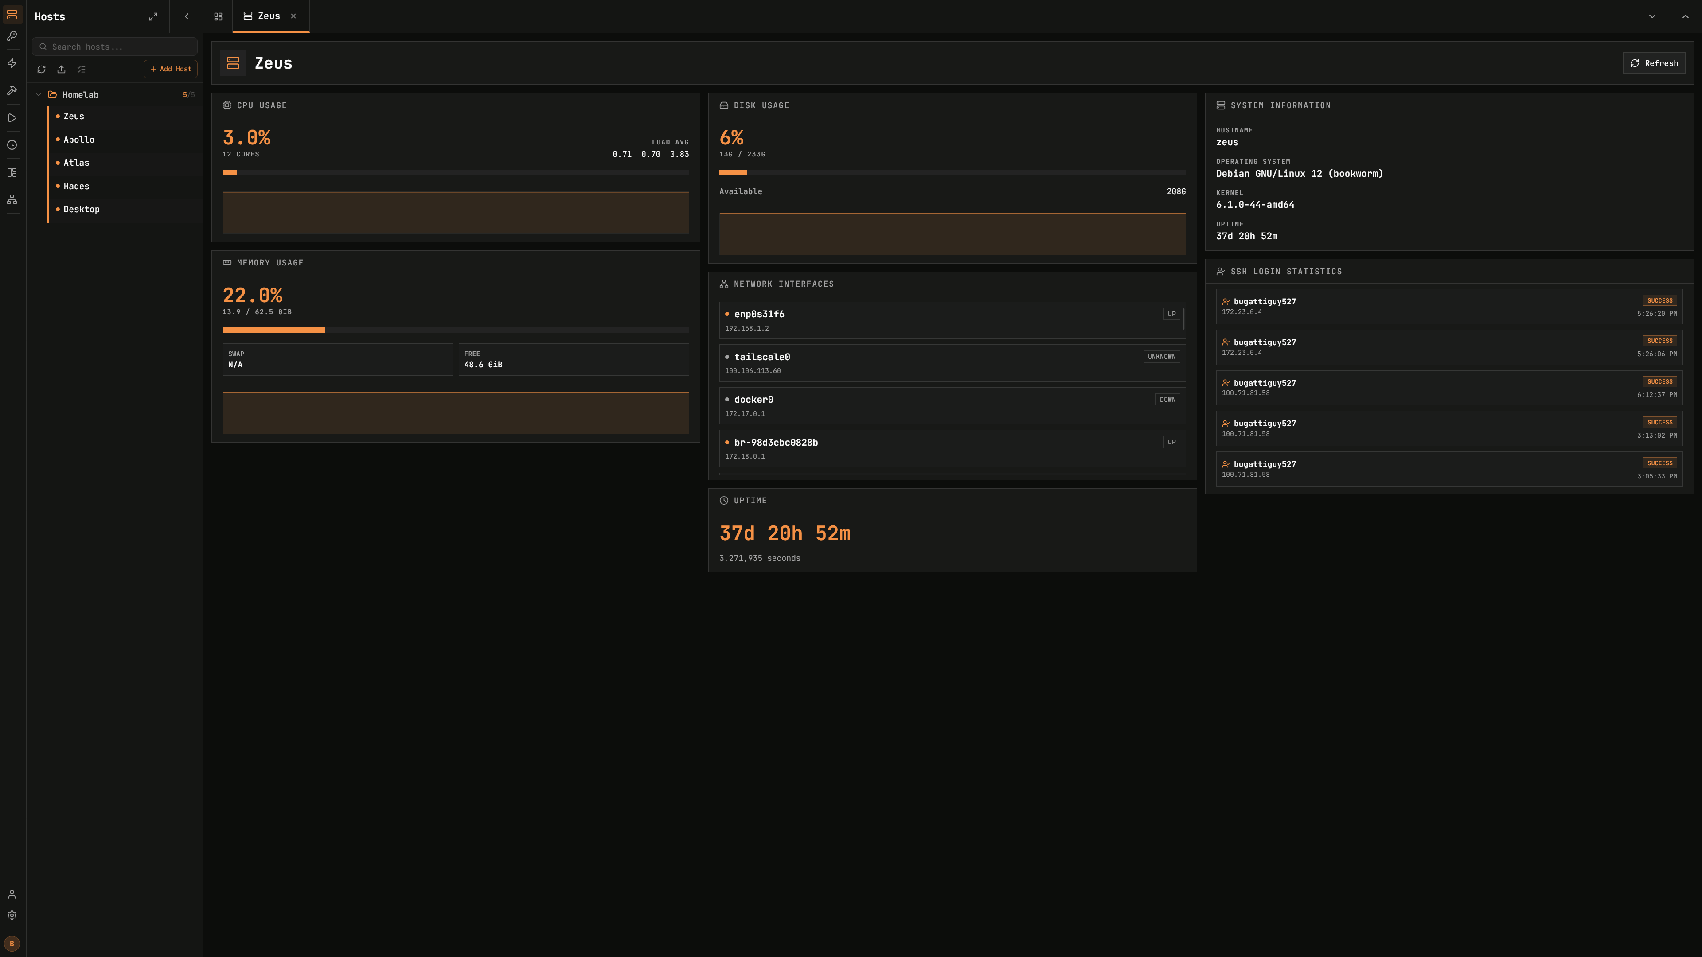Screen dimensions: 1702x957
Task: Open the key credentials icon in sidebar
Action: point(12,37)
